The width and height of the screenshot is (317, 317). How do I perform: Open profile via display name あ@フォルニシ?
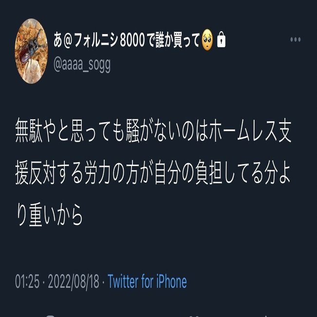click(86, 40)
